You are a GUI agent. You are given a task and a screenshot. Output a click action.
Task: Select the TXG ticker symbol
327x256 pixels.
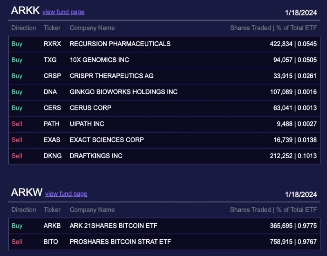[50, 60]
